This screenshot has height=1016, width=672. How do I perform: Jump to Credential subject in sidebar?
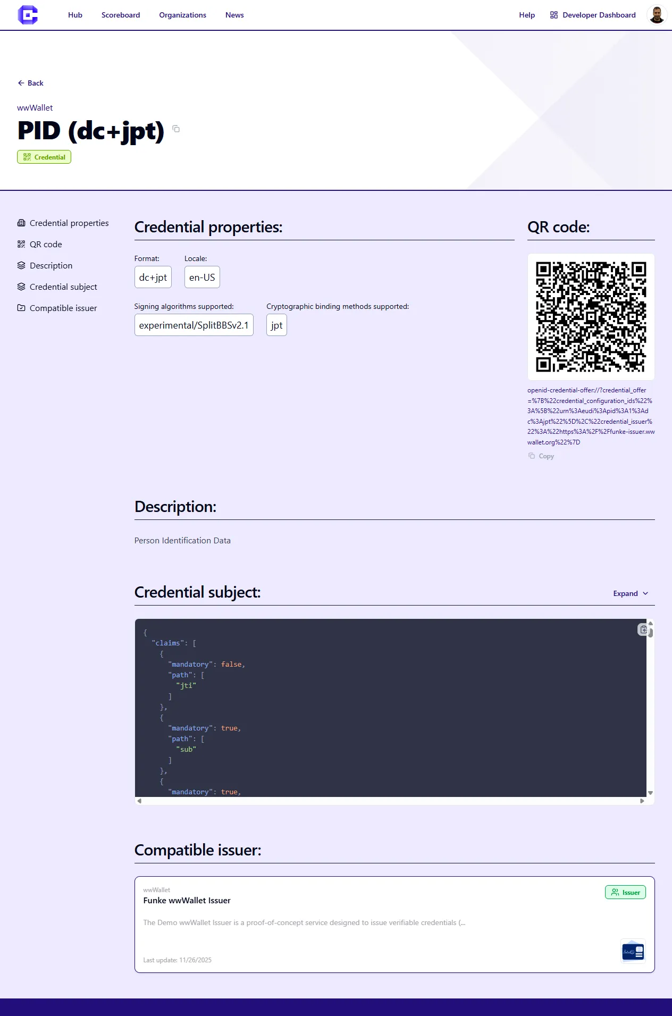click(x=57, y=287)
